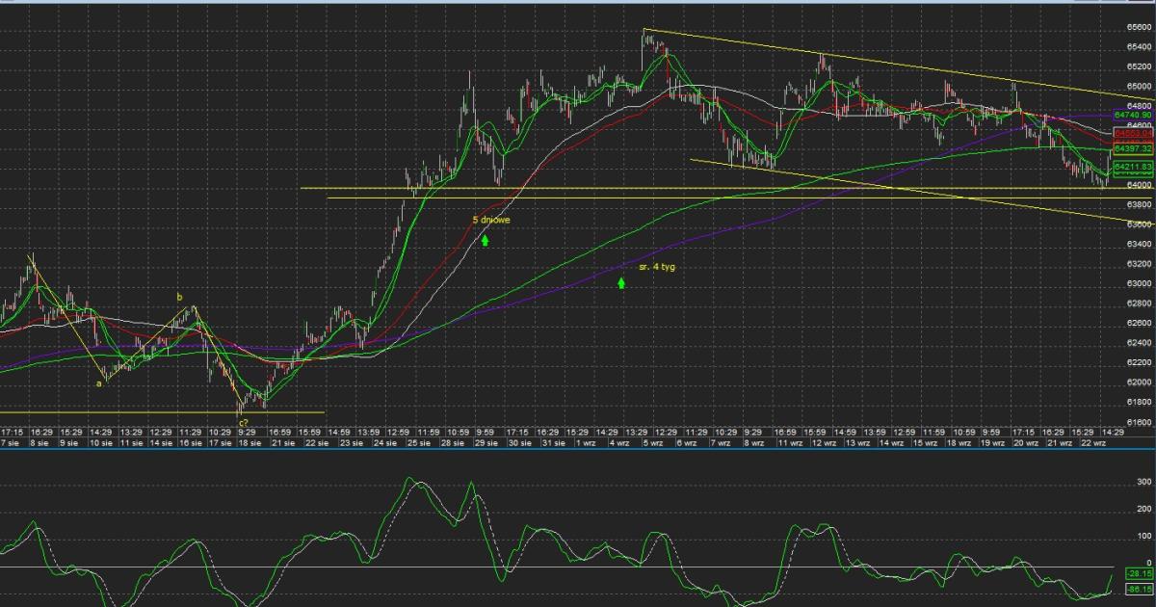The width and height of the screenshot is (1156, 607).
Task: Select the purple 64740.90 price tag
Action: (1133, 115)
